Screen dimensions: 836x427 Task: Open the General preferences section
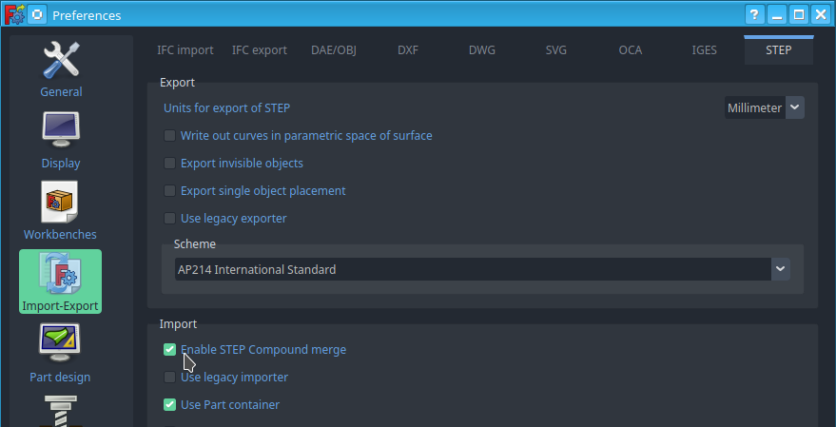tap(61, 69)
